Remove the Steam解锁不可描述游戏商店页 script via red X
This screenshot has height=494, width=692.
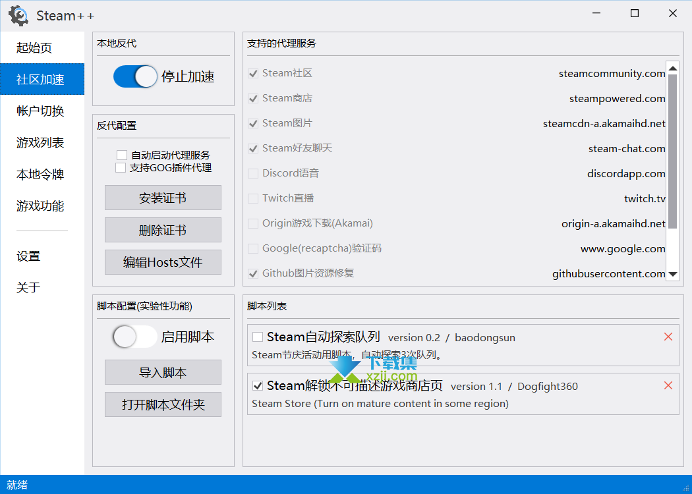(668, 385)
